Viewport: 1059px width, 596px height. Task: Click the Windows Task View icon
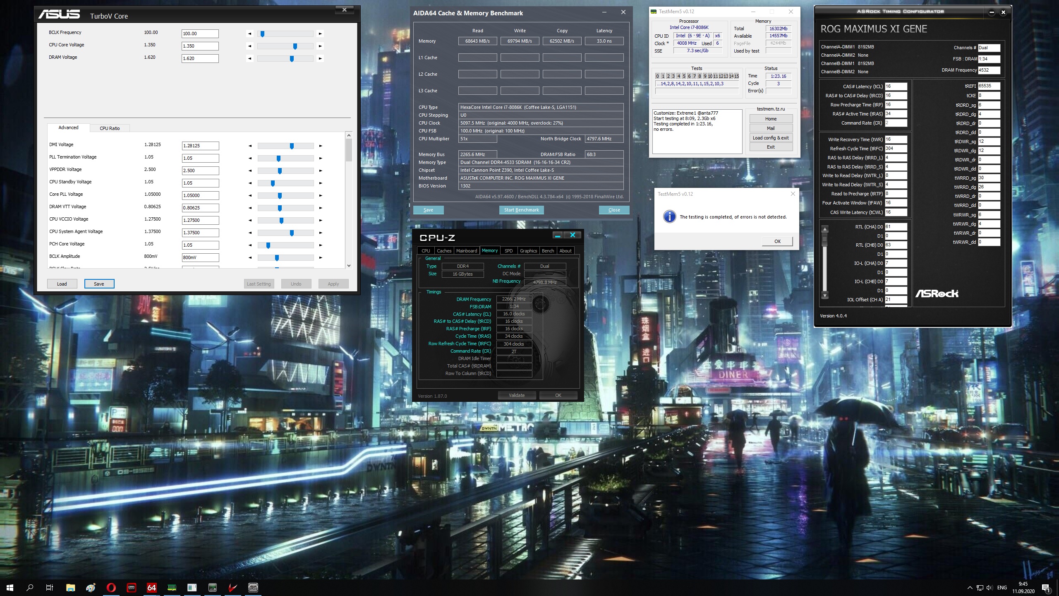(50, 587)
